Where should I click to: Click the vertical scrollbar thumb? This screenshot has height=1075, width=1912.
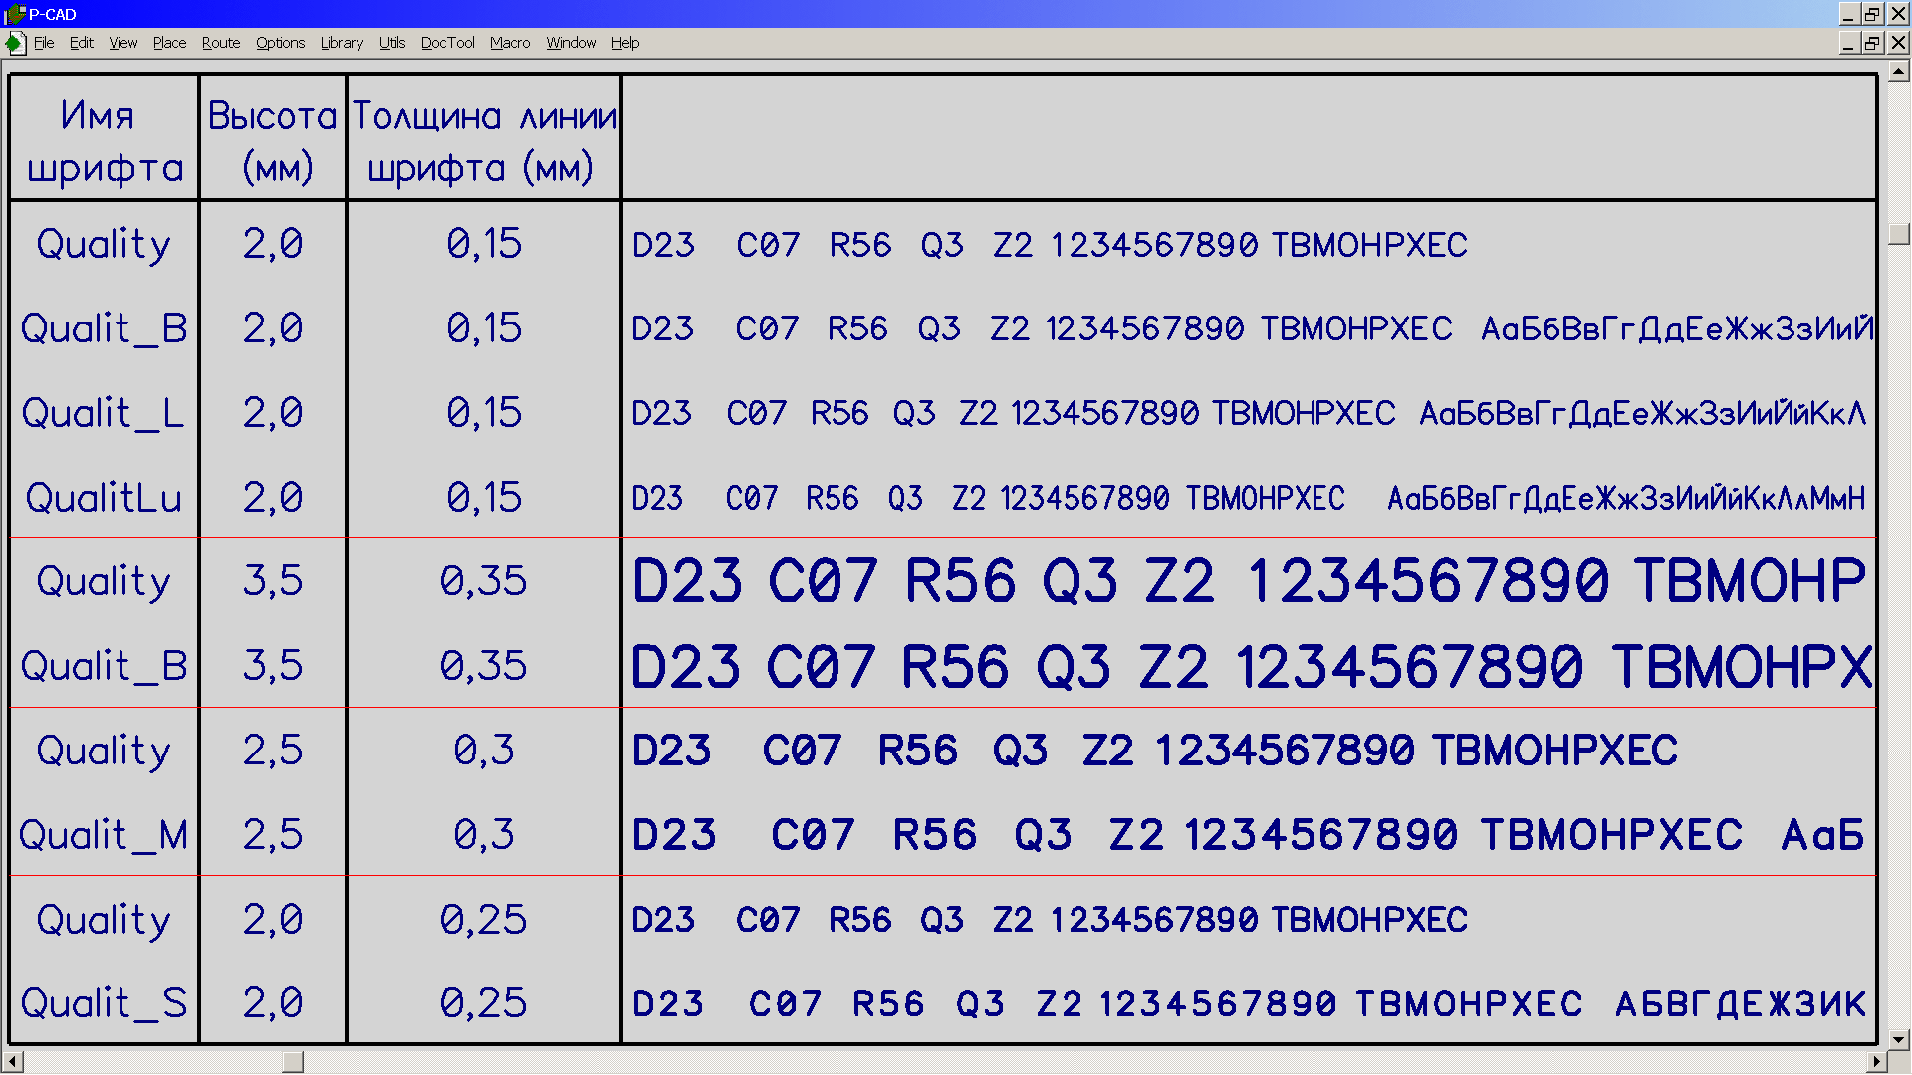pos(1899,234)
